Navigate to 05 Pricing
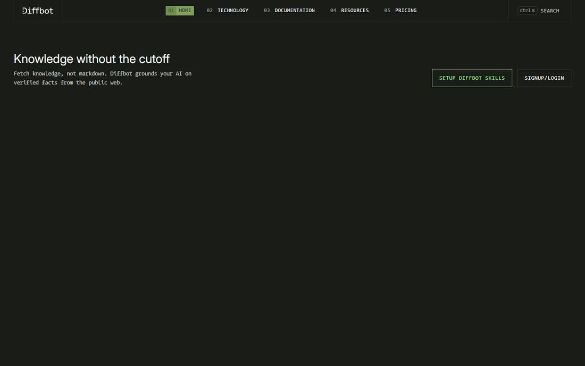585x366 pixels. (400, 11)
